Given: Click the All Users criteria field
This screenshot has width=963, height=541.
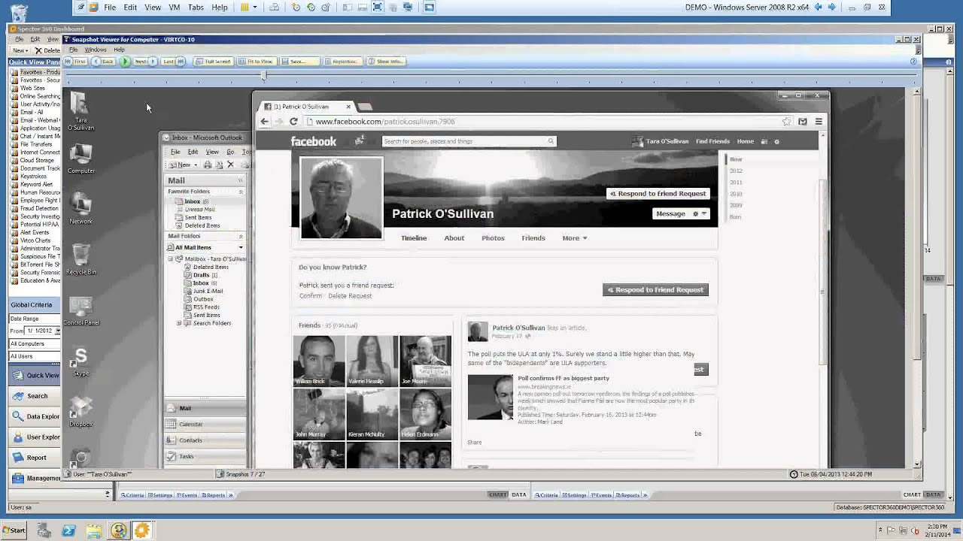Looking at the screenshot, I should (x=34, y=356).
